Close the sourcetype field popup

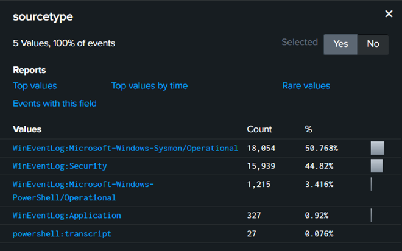pos(389,14)
